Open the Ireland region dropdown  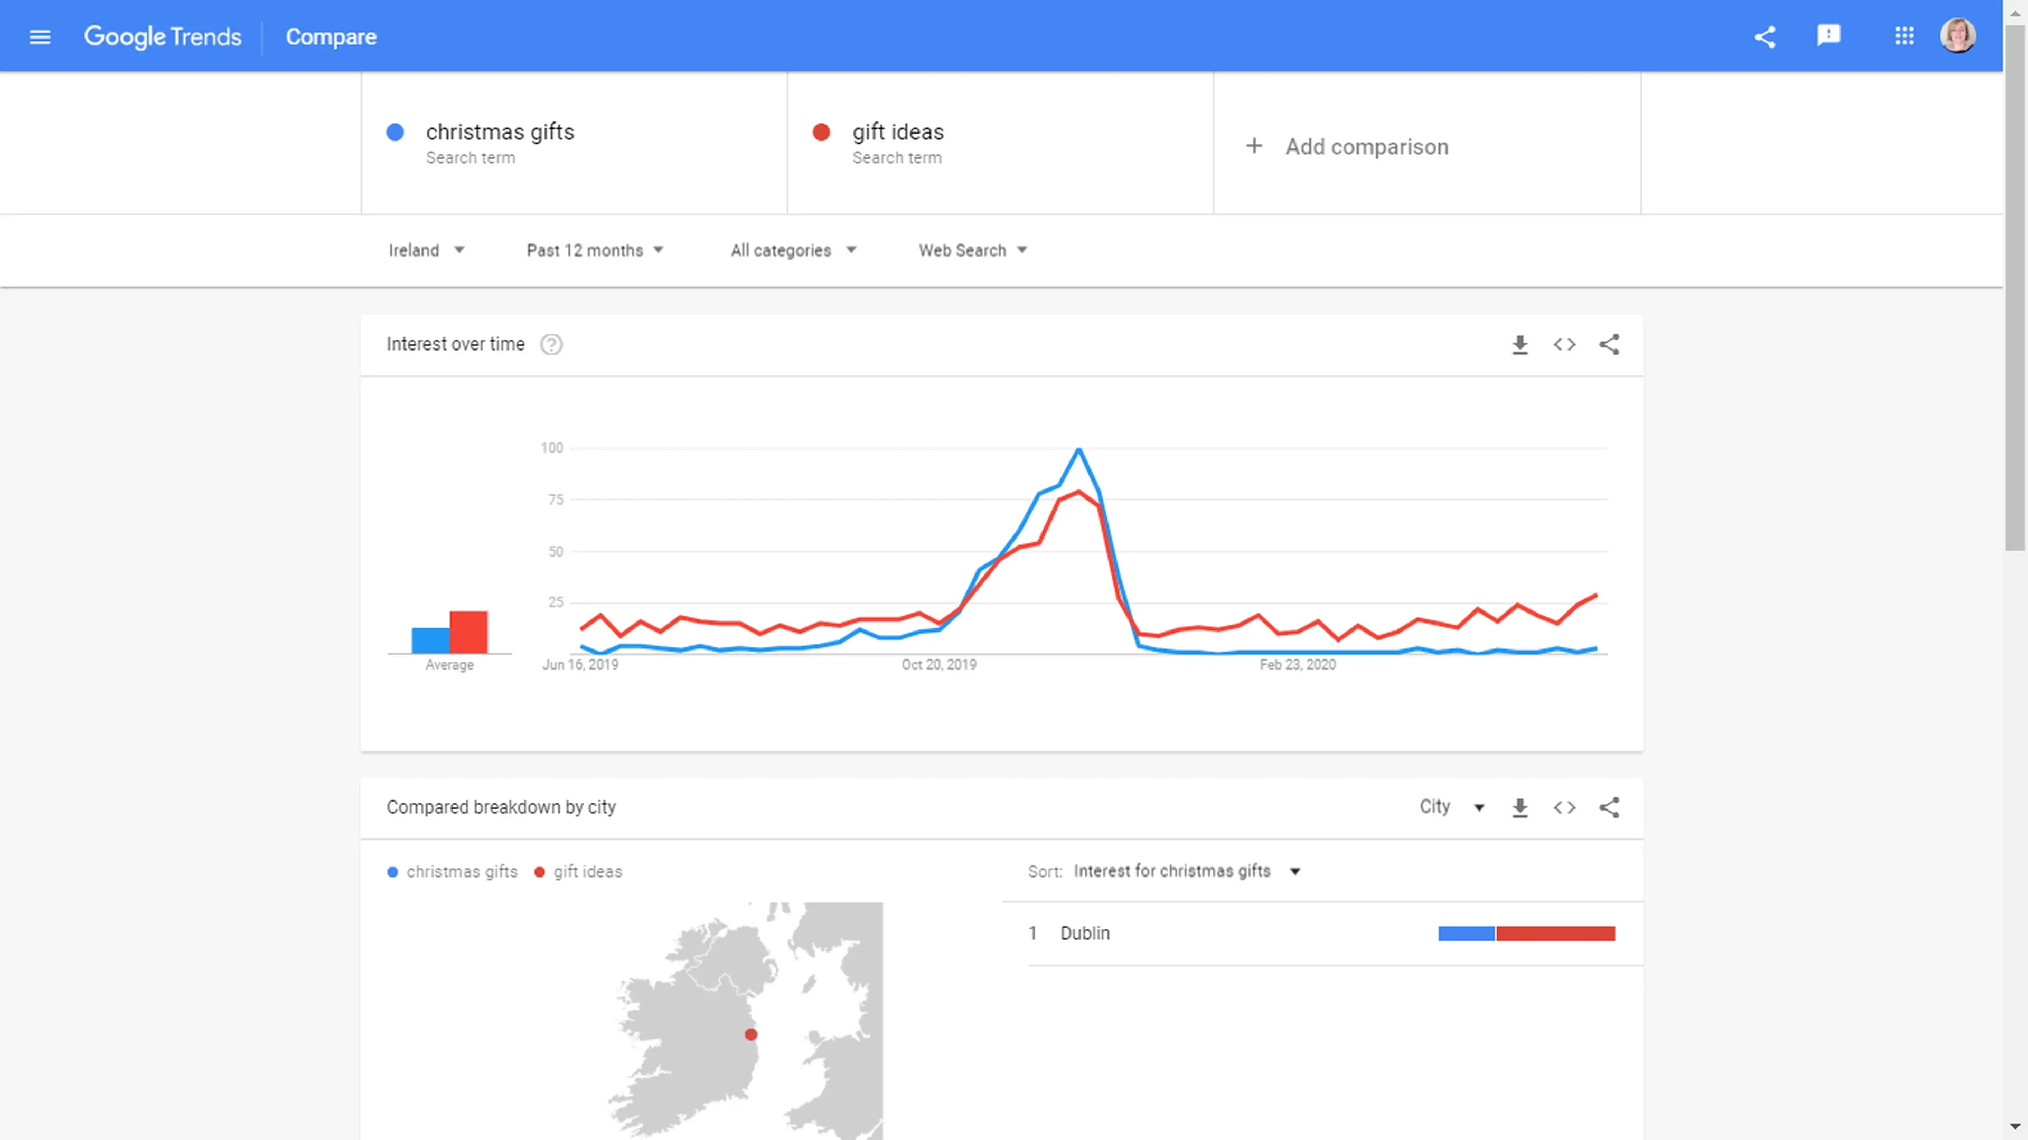click(426, 250)
